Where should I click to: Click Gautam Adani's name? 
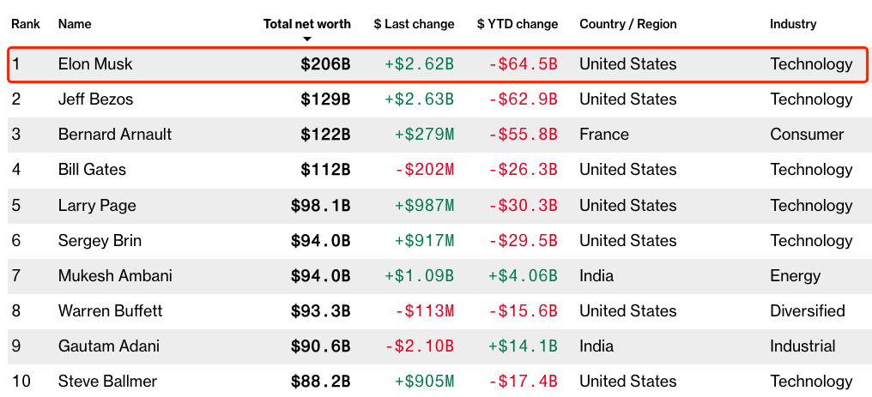[108, 346]
